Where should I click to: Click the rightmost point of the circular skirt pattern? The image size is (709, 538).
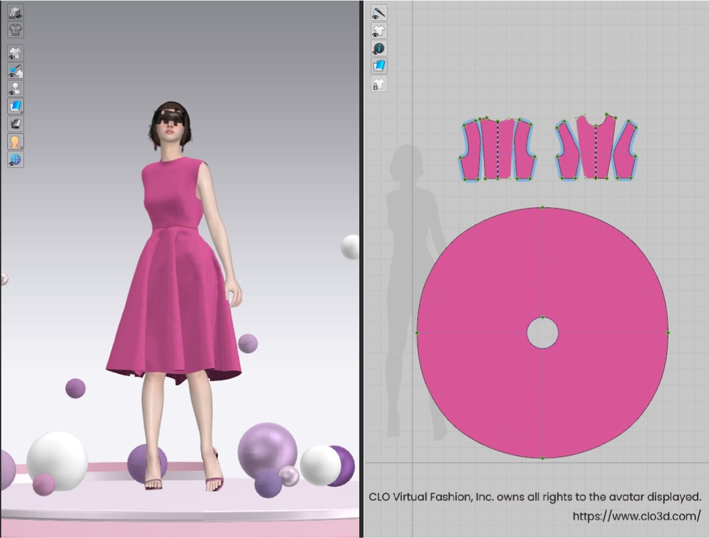coord(668,333)
